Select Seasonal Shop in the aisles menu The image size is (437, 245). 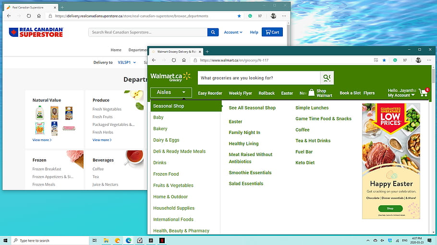(x=186, y=106)
